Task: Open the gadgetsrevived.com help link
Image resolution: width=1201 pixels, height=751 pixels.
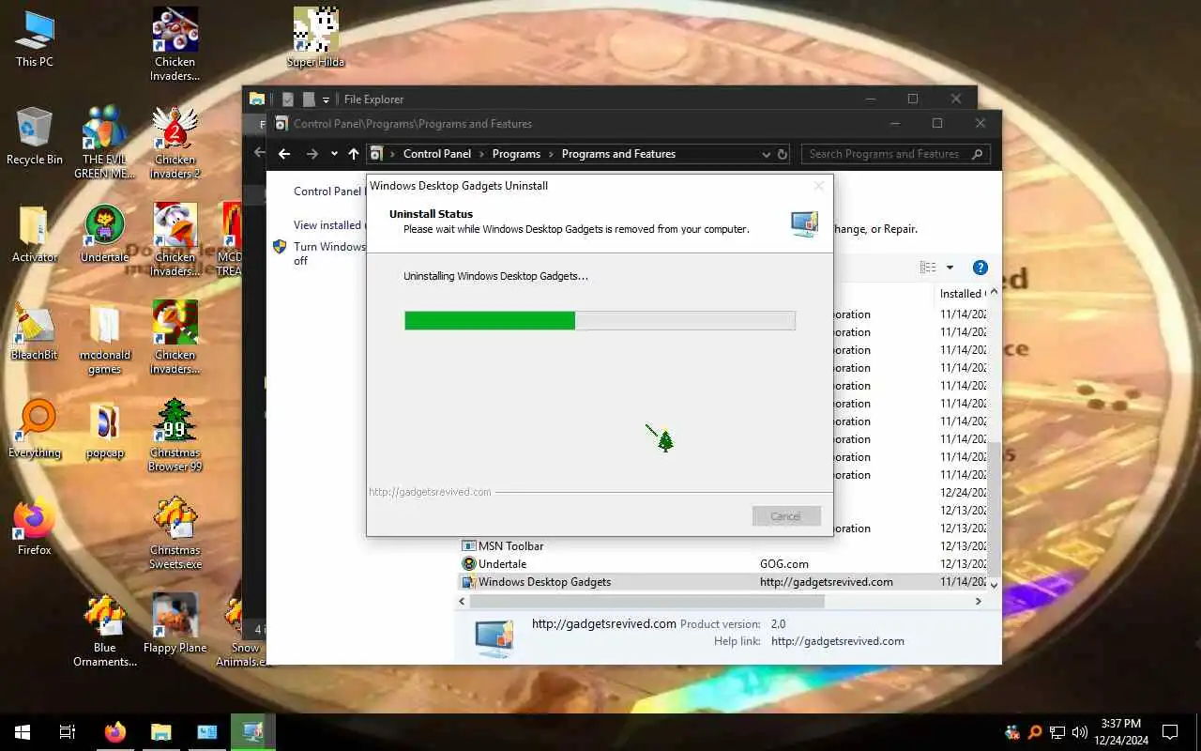Action: coord(838,641)
